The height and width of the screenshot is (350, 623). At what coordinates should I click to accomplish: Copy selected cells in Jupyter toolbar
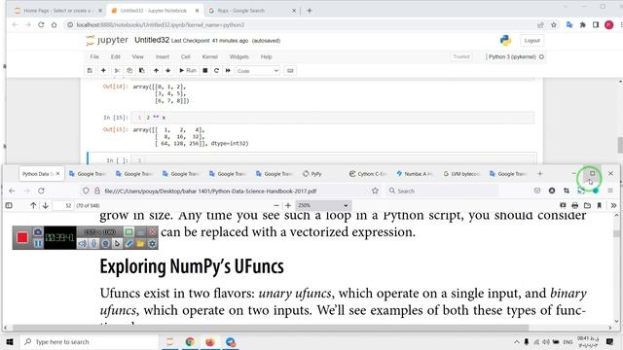pyautogui.click(x=129, y=71)
